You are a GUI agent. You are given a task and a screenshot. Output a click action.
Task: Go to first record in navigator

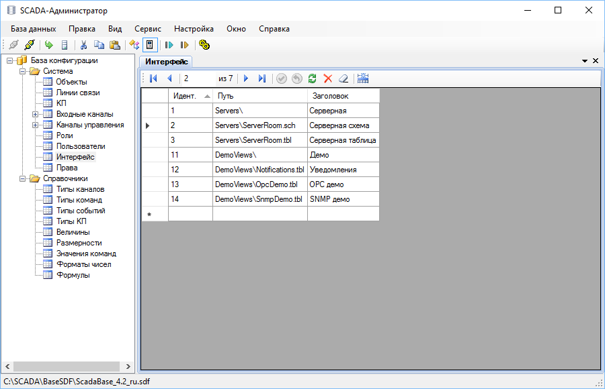point(153,78)
